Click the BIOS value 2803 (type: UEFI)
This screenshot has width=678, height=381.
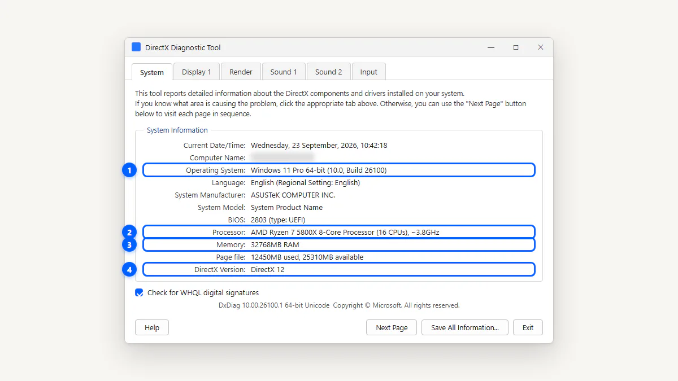[278, 220]
